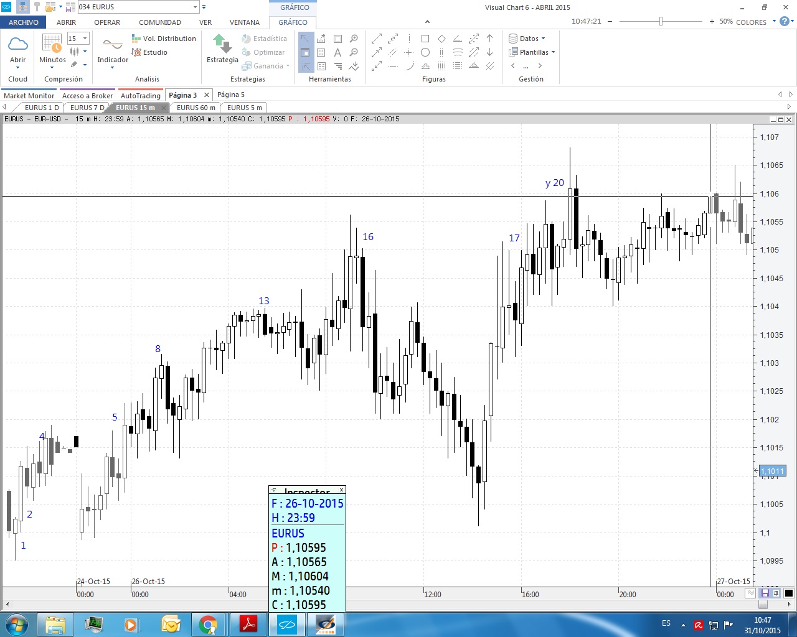
Task: Draw a rectangle figure tool
Action: (x=425, y=39)
